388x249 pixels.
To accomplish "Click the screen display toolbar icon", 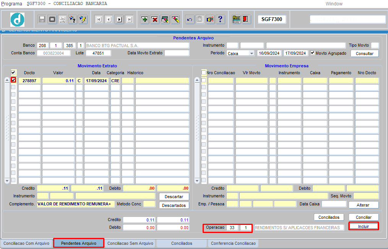I will click(x=52, y=19).
